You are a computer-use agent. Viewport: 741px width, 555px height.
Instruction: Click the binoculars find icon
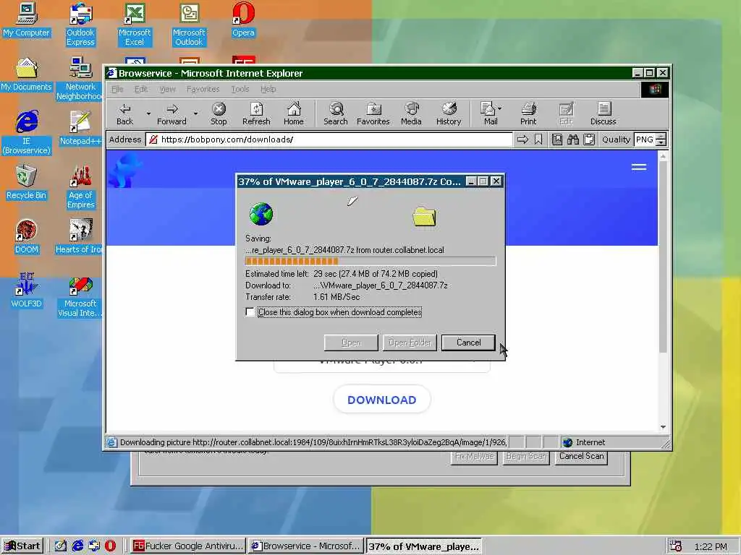pyautogui.click(x=573, y=139)
